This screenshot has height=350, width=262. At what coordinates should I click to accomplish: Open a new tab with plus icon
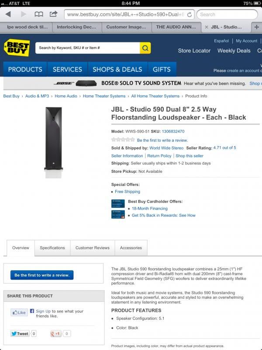[257, 27]
